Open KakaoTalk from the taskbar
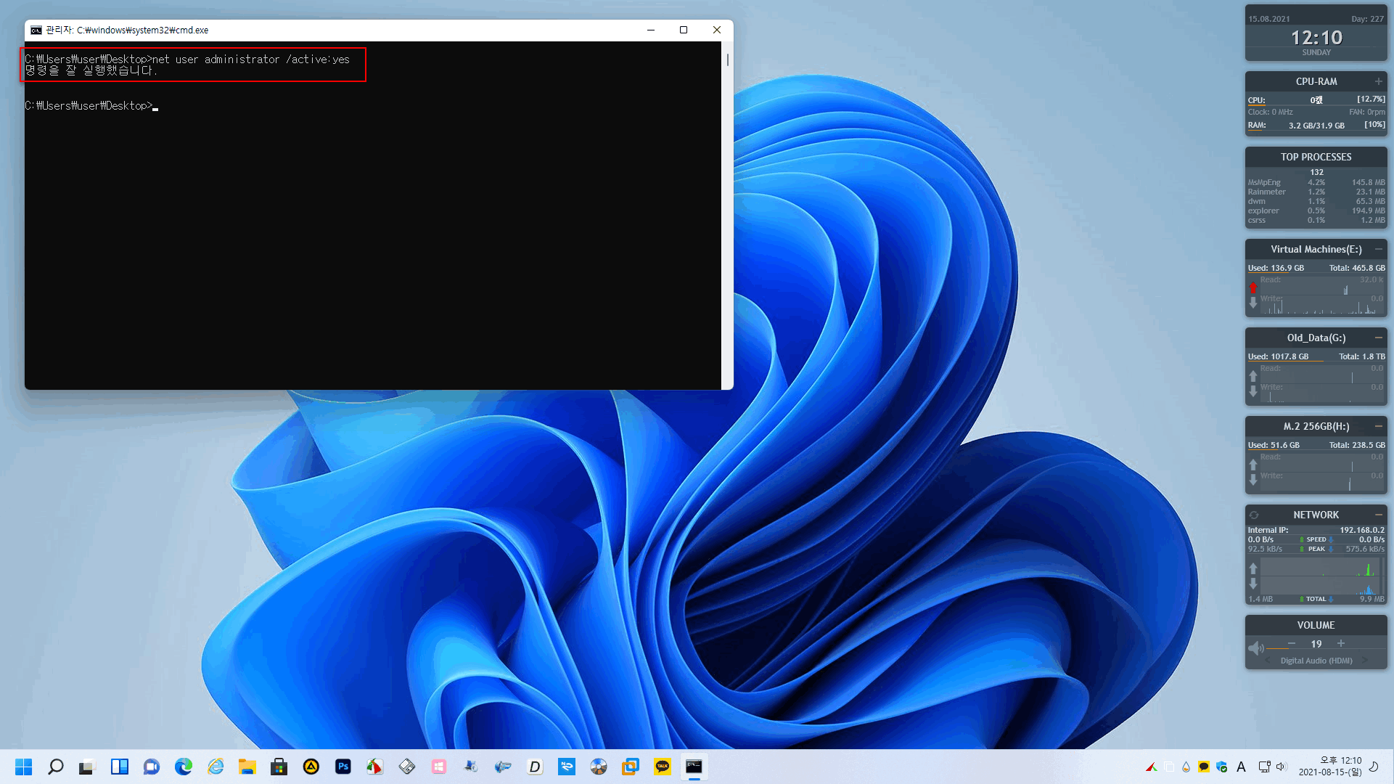 (x=663, y=767)
